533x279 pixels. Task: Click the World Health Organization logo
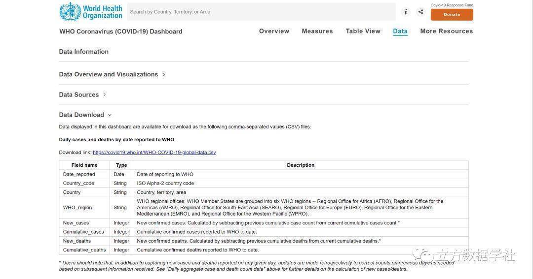[x=91, y=12]
